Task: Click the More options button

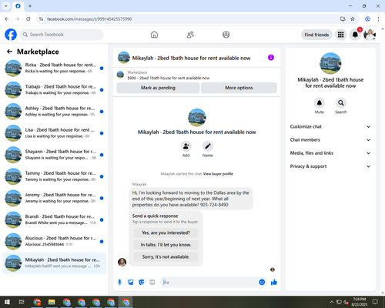Action: pos(239,88)
